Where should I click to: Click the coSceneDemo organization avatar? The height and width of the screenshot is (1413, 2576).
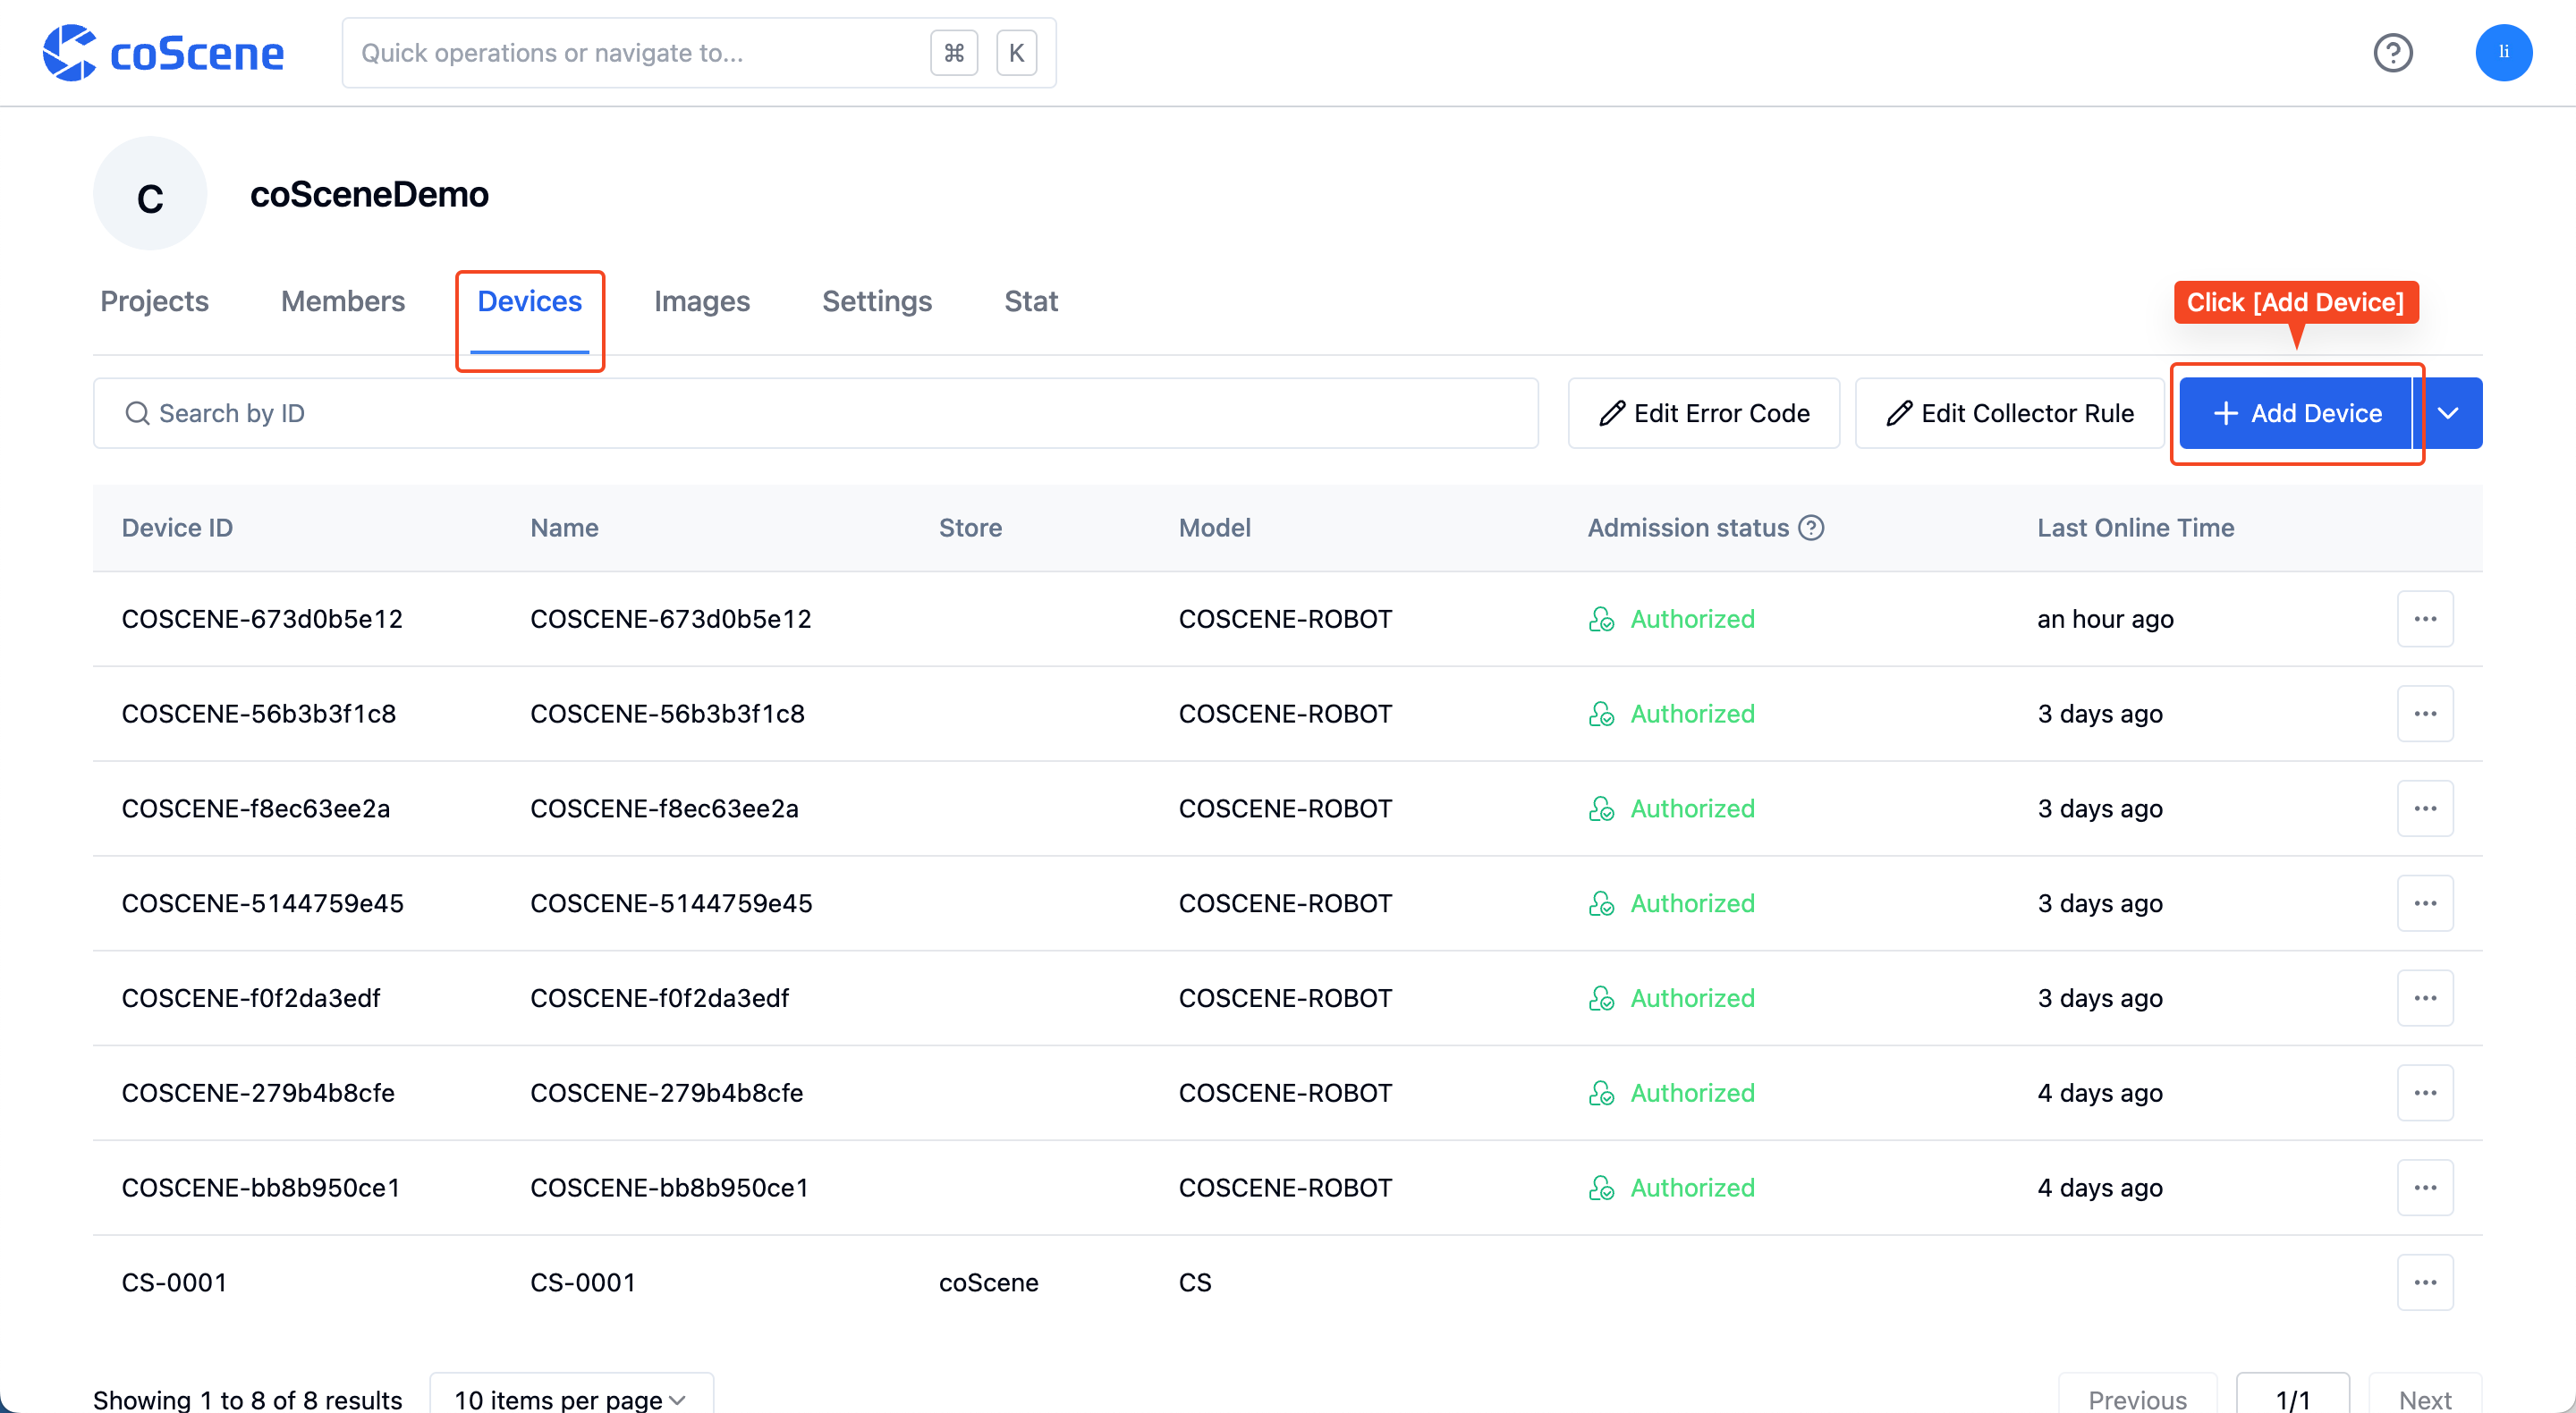click(x=150, y=194)
